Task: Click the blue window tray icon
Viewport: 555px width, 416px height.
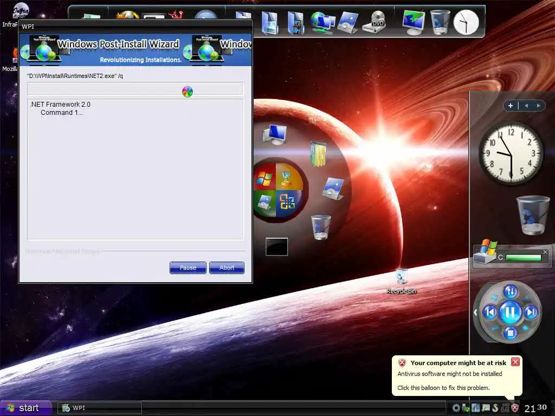Action: [x=475, y=408]
